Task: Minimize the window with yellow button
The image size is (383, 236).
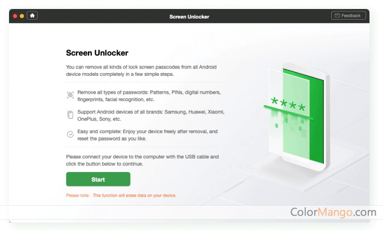Action: 22,16
